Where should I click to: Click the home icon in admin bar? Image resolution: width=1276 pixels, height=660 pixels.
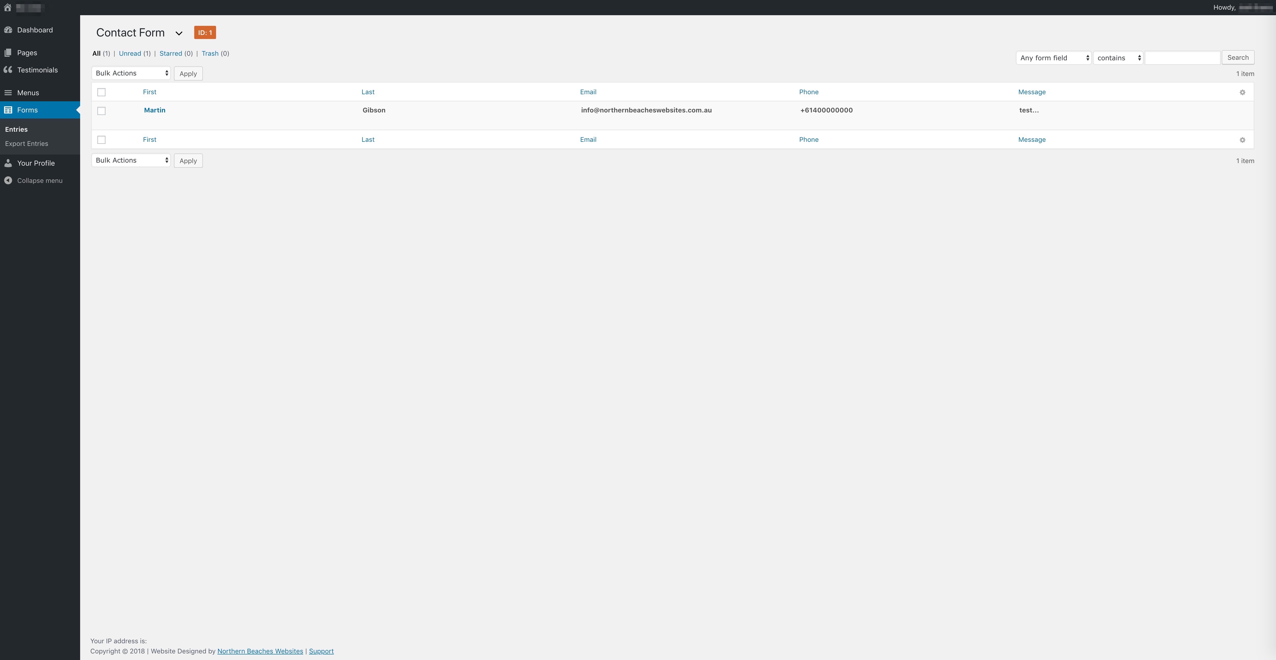[x=7, y=7]
